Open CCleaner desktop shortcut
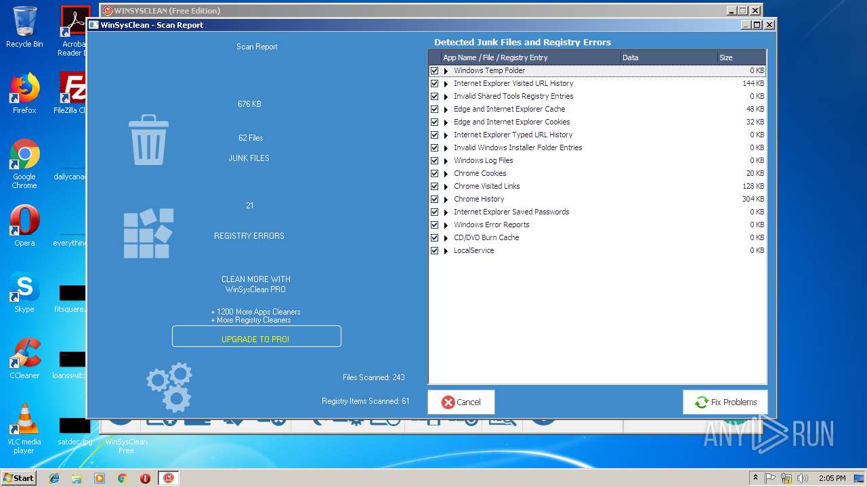 coord(24,358)
